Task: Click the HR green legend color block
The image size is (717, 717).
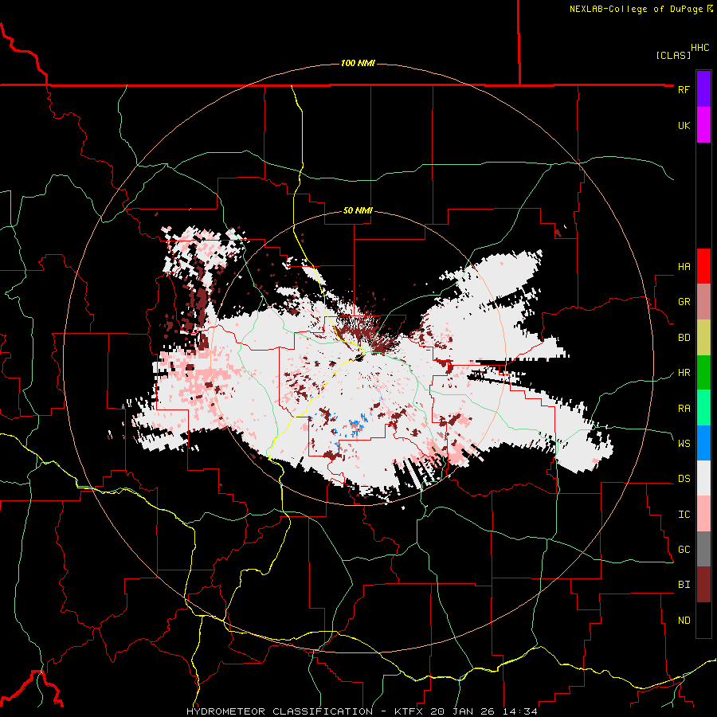Action: 703,373
